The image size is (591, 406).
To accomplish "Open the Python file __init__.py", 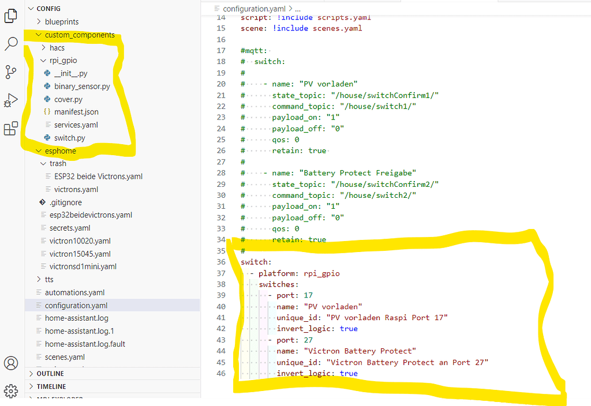I will pos(71,73).
